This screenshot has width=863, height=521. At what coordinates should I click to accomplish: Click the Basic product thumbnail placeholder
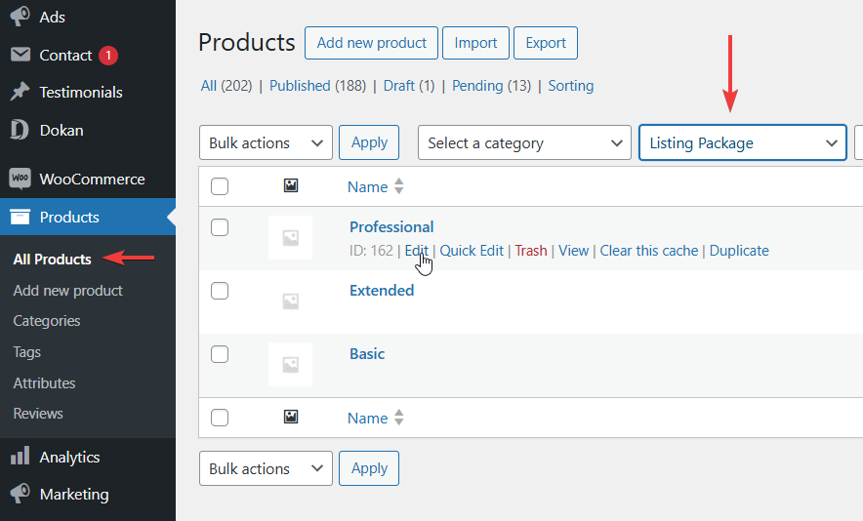click(x=290, y=364)
